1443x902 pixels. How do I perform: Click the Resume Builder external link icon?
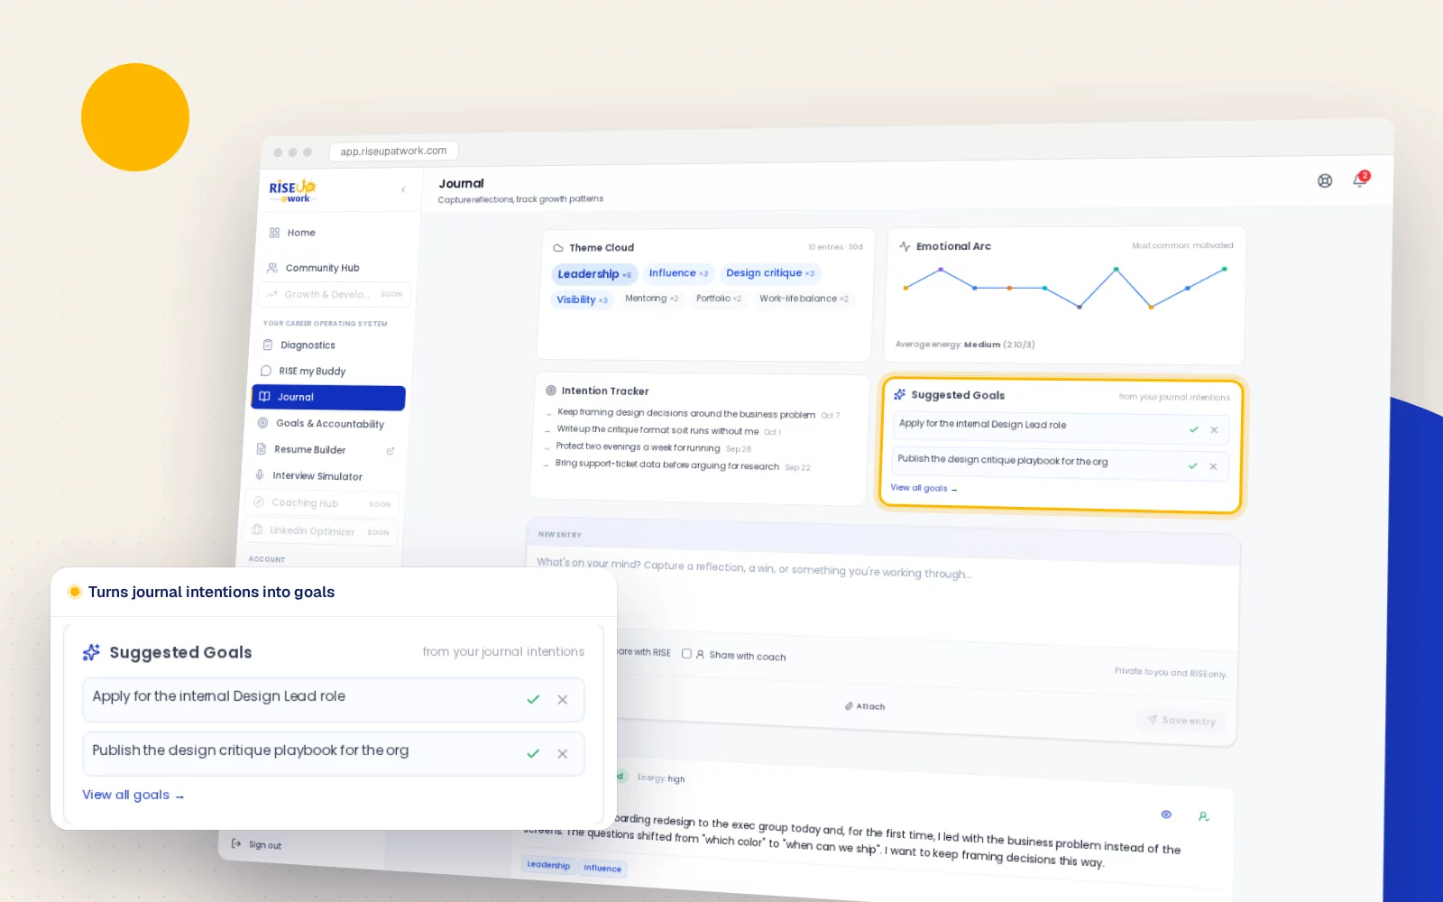pos(391,451)
